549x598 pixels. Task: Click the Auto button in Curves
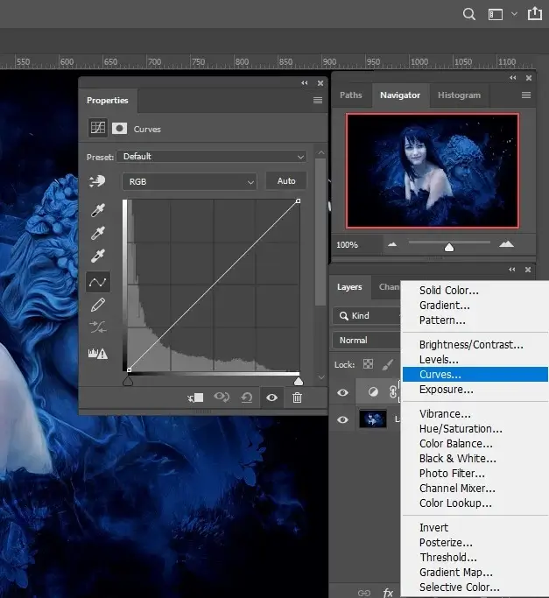click(286, 180)
